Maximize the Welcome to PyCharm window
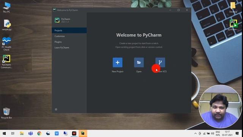This screenshot has height=137, width=243. (x=178, y=10)
